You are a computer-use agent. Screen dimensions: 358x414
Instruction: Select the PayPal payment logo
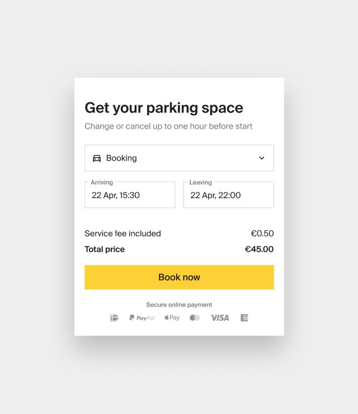142,318
